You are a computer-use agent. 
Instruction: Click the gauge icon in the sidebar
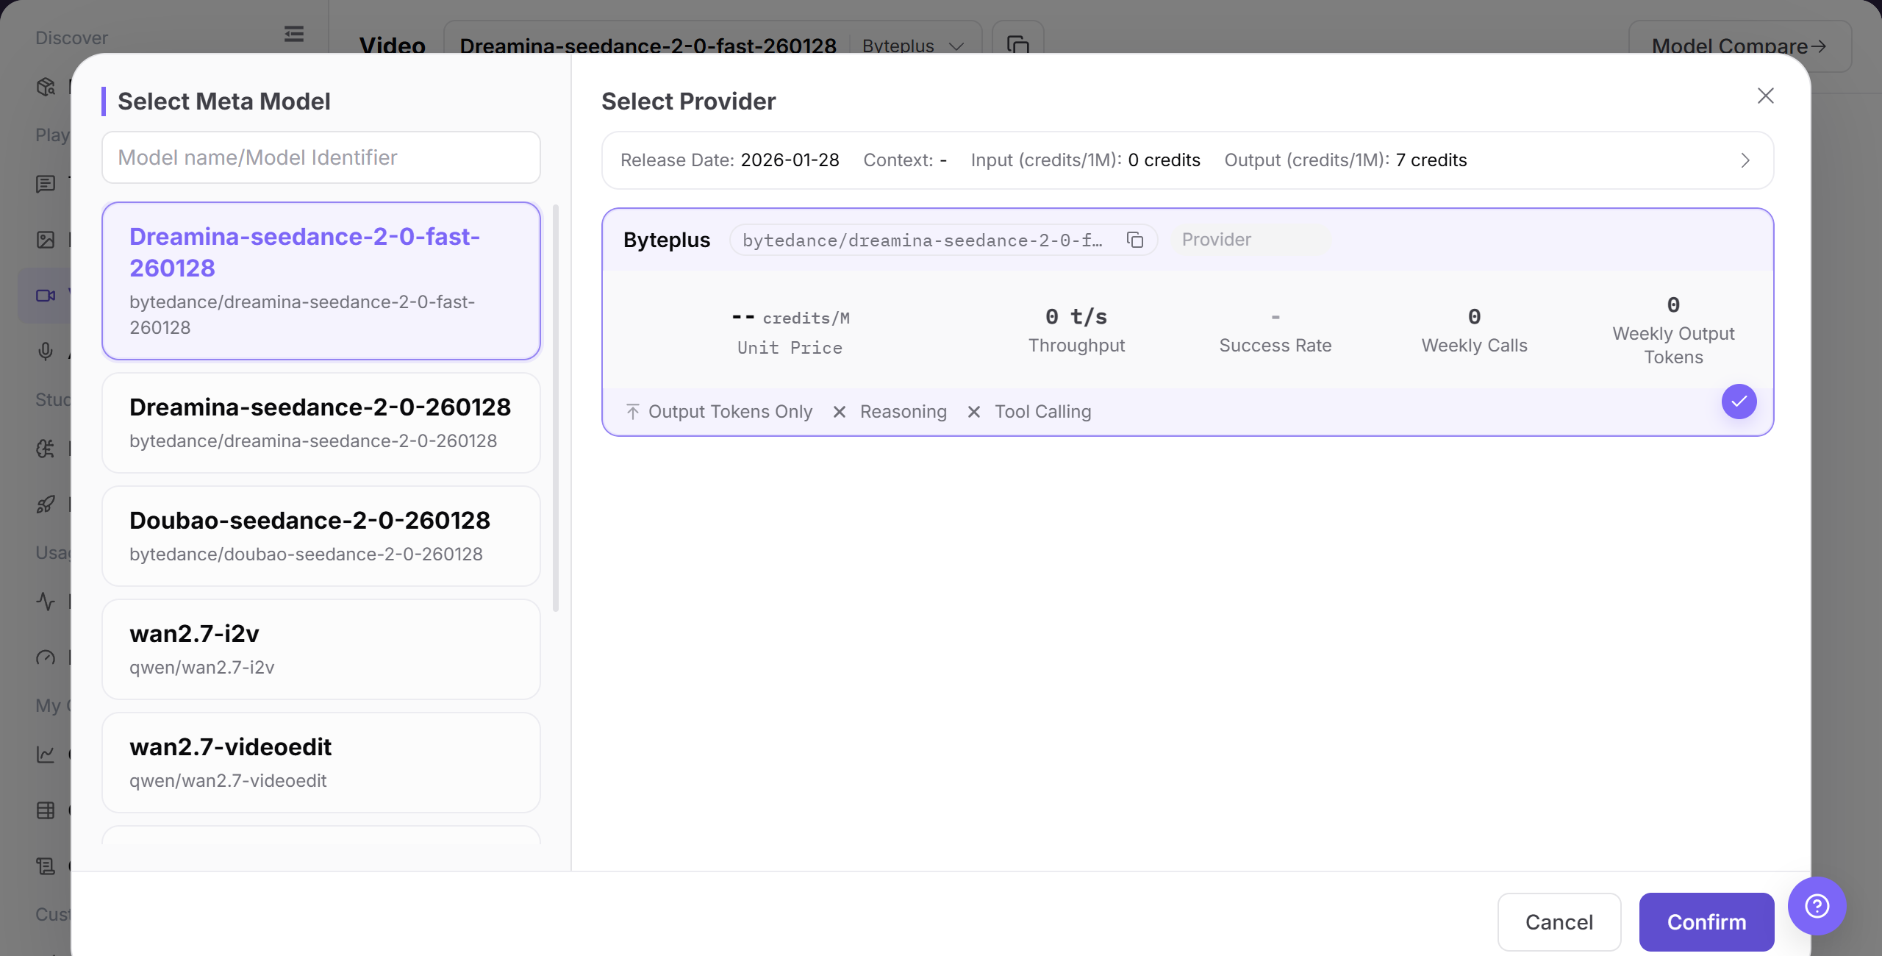coord(46,657)
